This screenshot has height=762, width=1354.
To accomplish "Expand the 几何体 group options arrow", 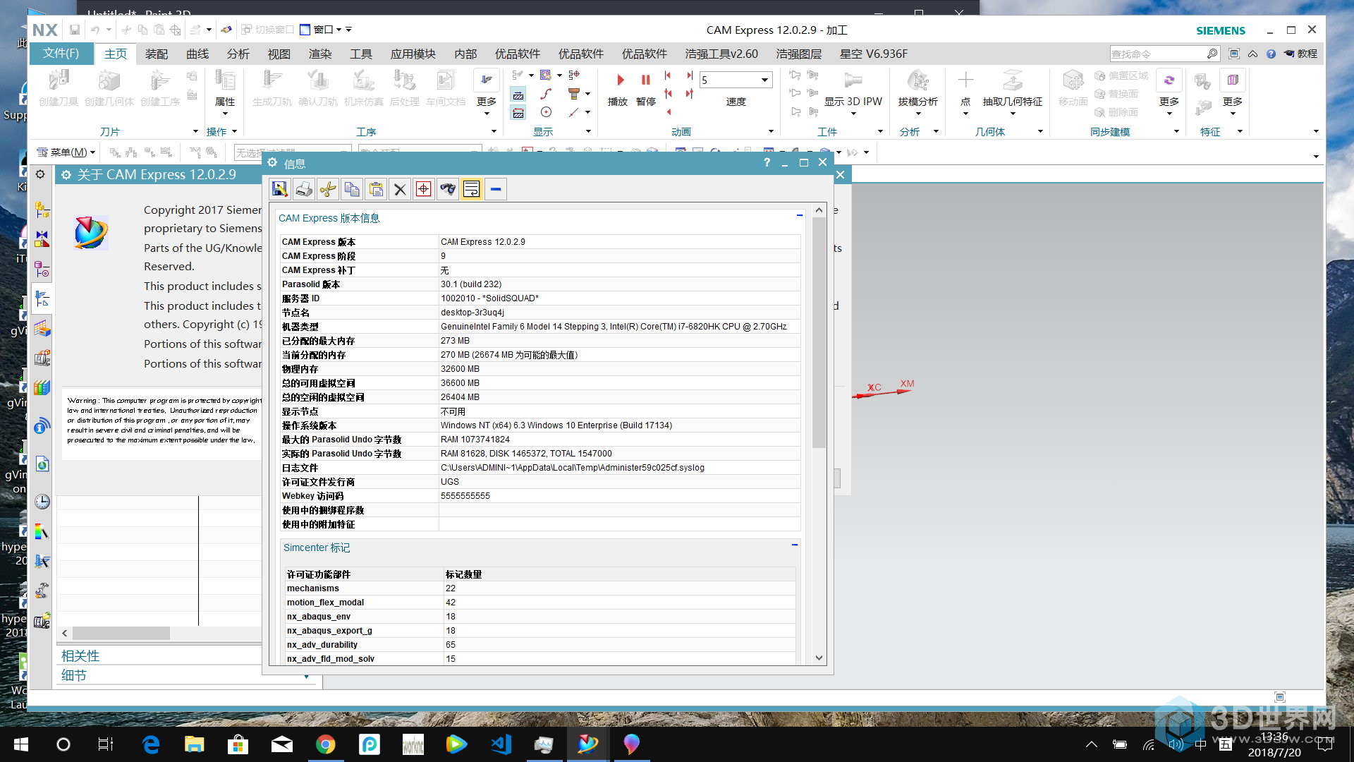I will tap(1040, 131).
